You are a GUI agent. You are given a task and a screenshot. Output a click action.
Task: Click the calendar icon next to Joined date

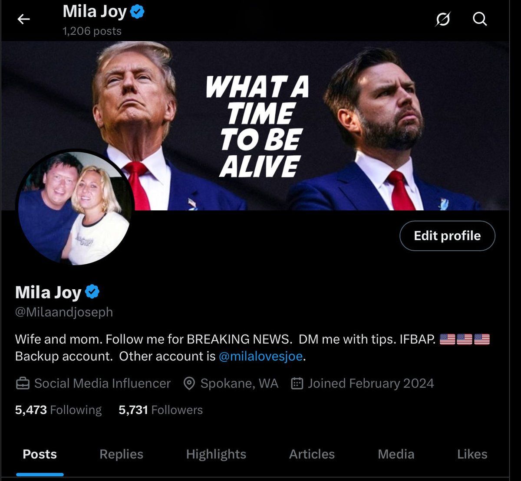[x=297, y=383]
